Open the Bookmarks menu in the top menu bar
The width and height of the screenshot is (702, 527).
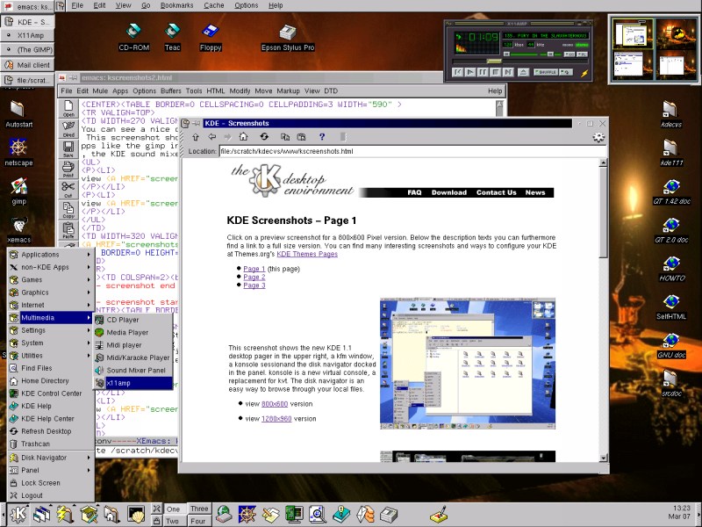[177, 5]
